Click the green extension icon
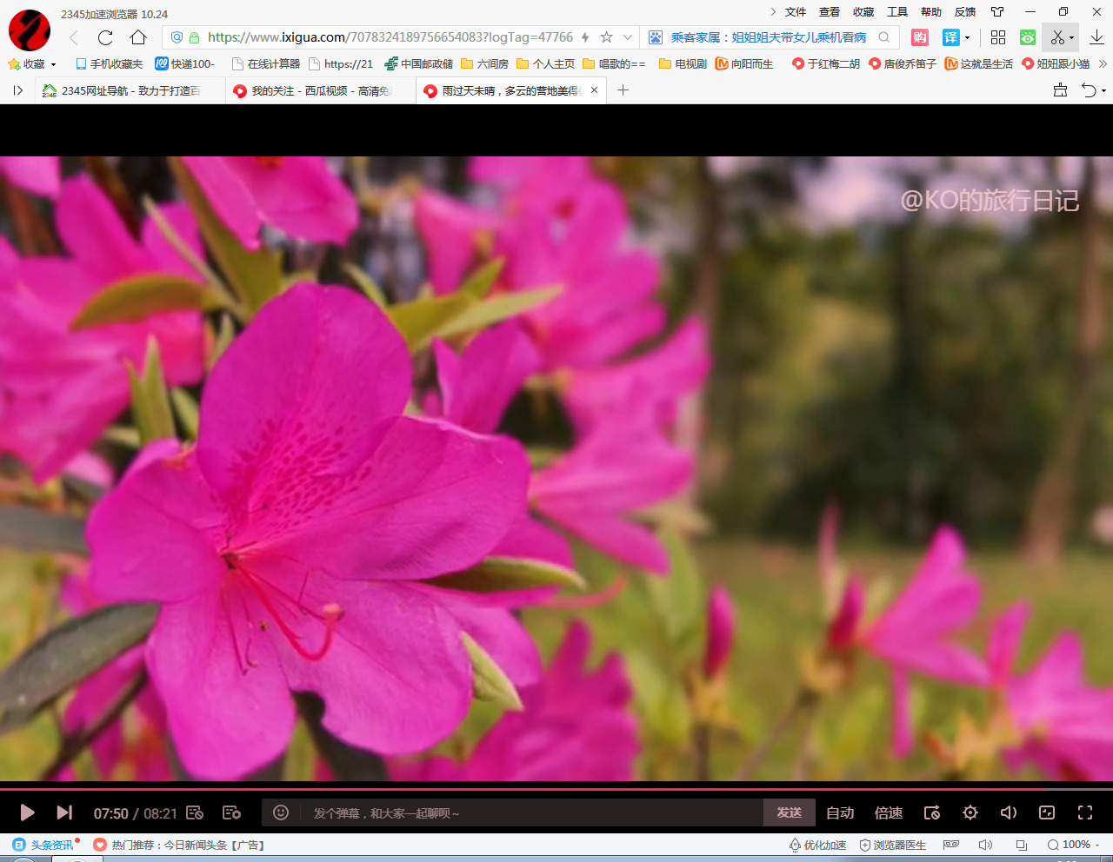 click(1028, 37)
